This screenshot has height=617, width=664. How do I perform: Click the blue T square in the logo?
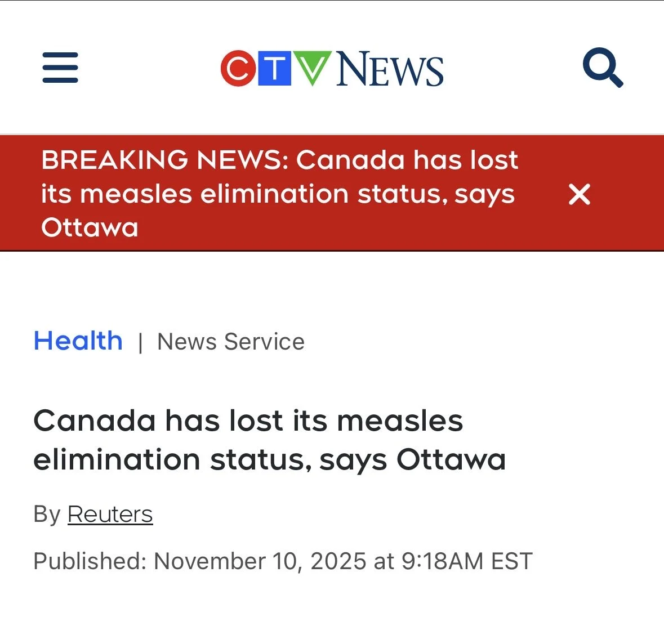pyautogui.click(x=274, y=69)
